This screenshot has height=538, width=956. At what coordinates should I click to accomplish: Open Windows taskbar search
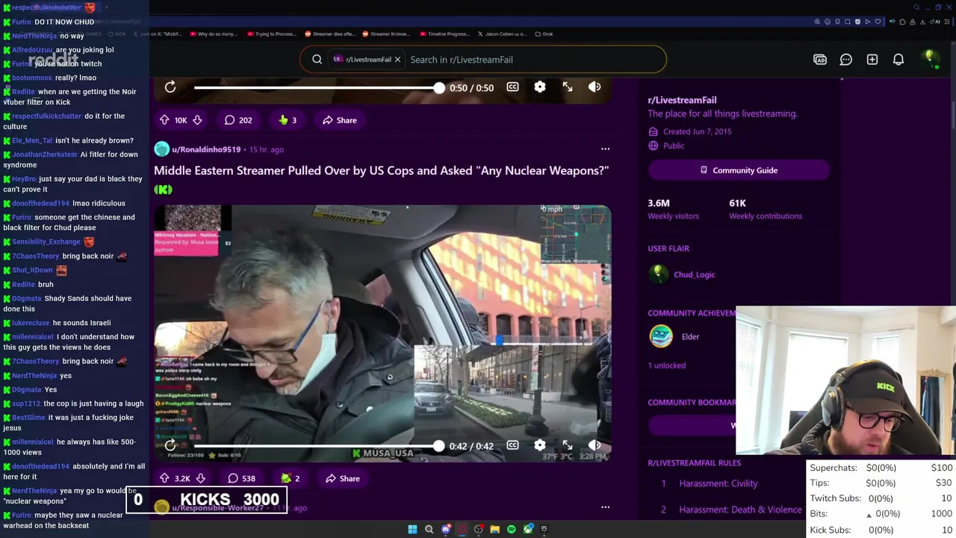tap(429, 529)
